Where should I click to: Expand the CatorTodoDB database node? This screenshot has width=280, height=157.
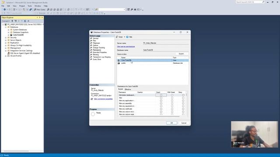[8, 35]
